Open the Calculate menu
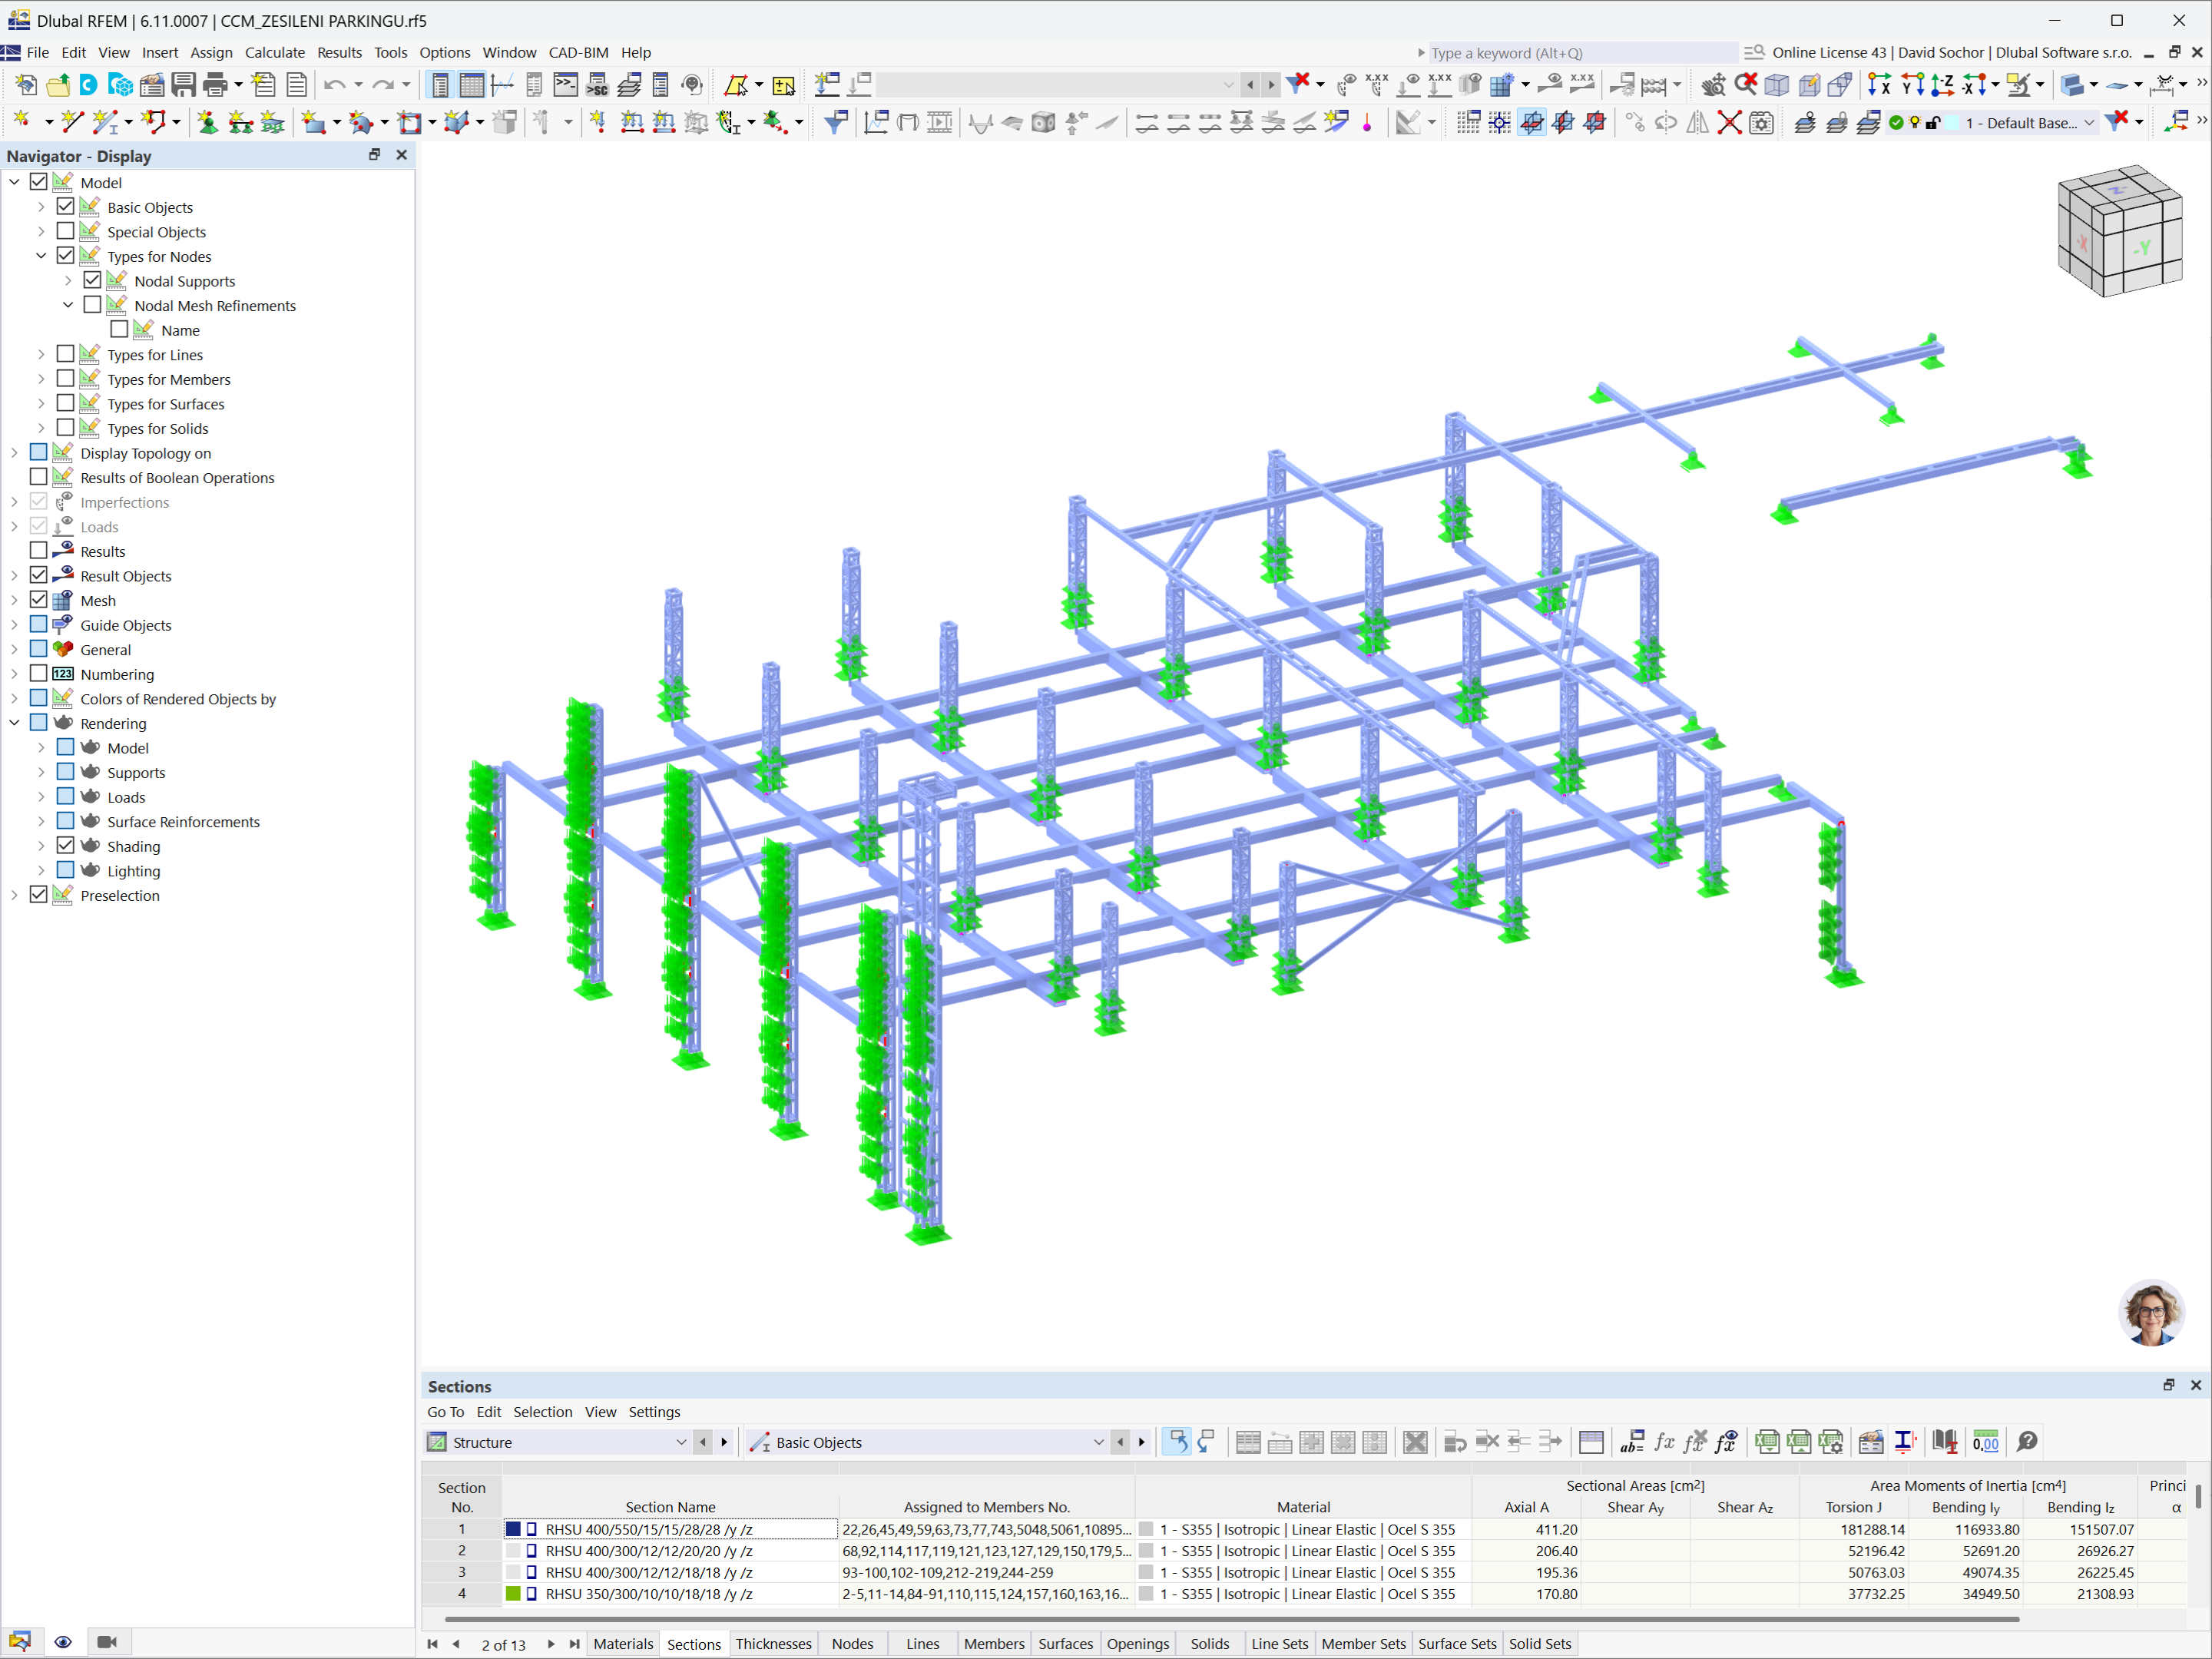Screen dimensions: 2212x1659 coord(275,52)
